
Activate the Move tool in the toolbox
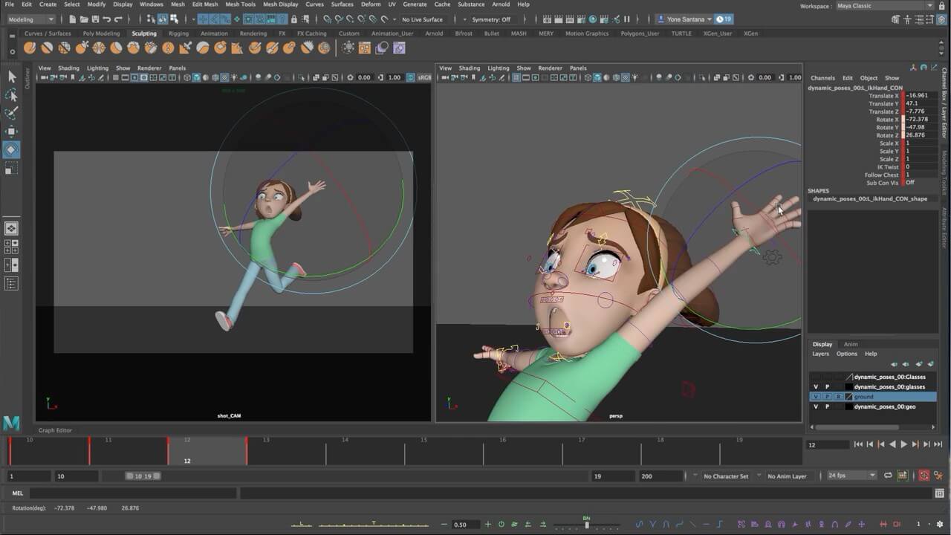(x=11, y=132)
